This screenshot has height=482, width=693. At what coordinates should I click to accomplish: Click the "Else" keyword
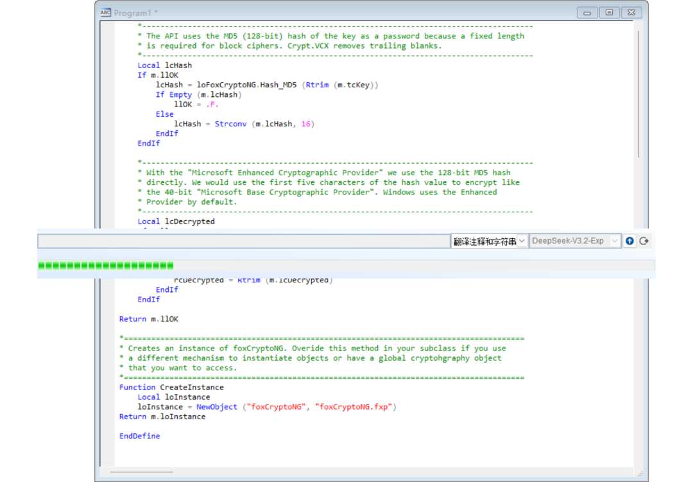pos(164,114)
